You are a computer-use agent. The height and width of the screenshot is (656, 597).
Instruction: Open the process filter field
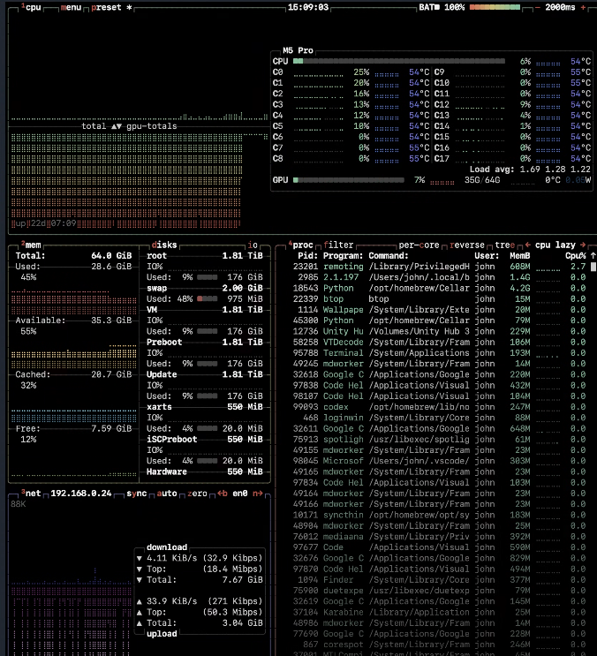click(x=338, y=245)
